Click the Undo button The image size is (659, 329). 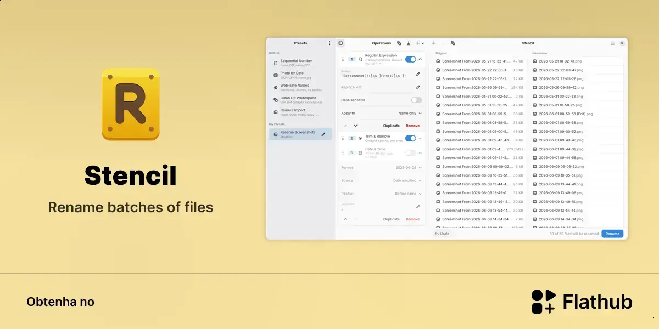click(x=442, y=234)
